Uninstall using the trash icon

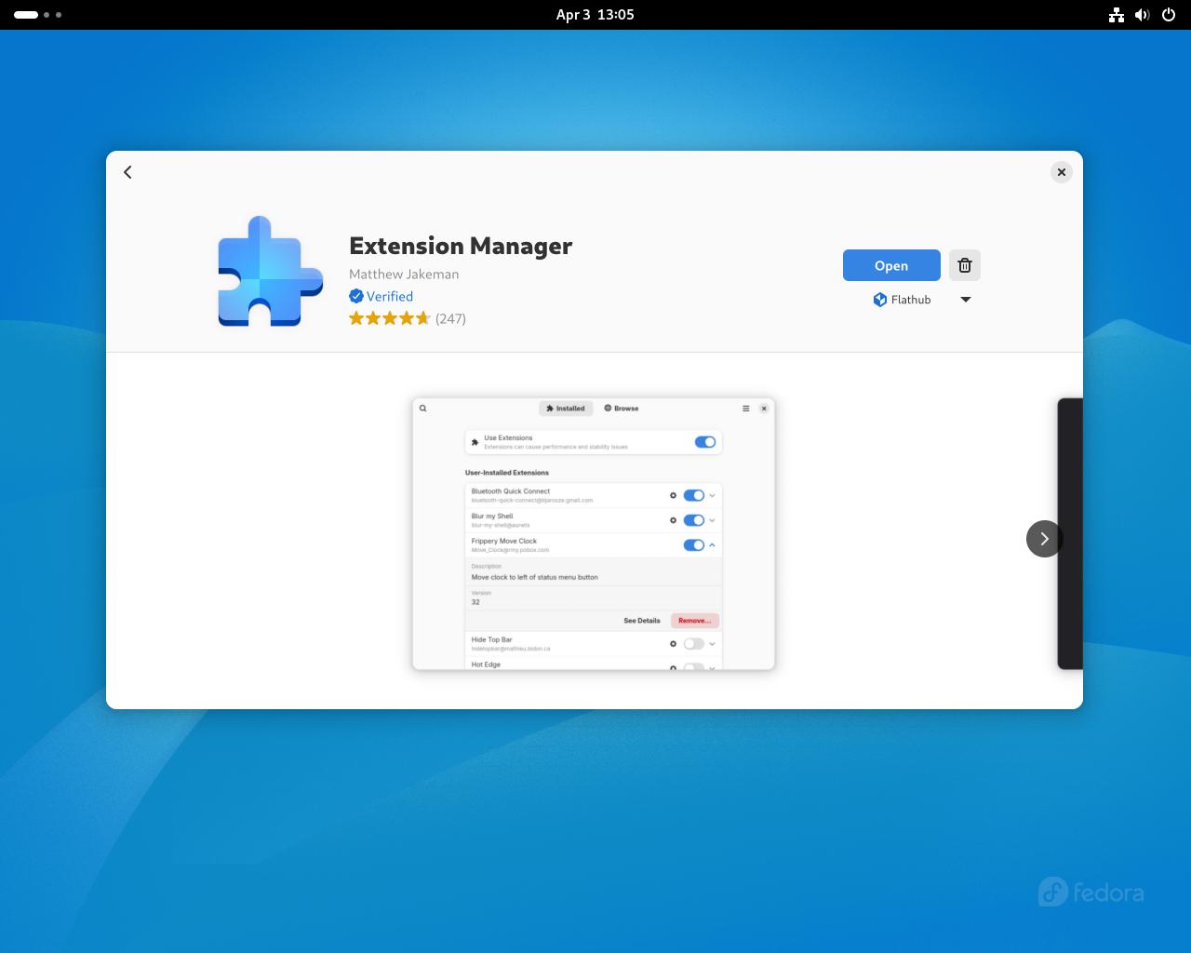(965, 265)
